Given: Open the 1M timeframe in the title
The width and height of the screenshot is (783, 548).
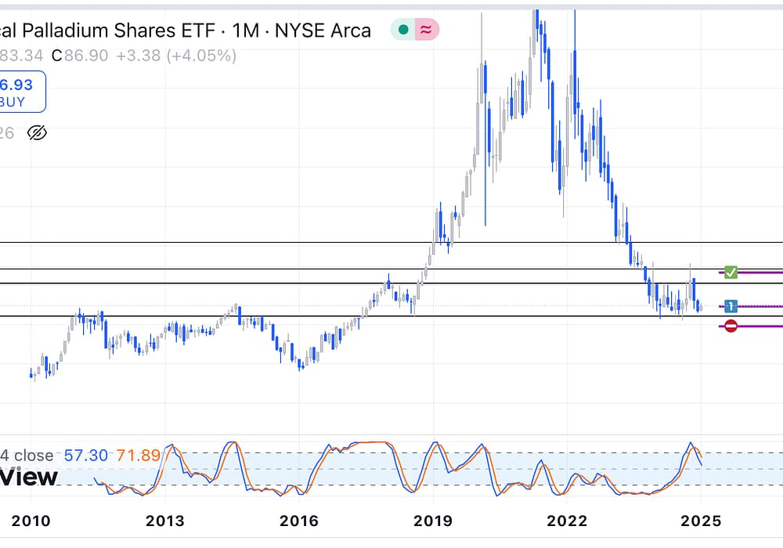Looking at the screenshot, I should (x=253, y=31).
